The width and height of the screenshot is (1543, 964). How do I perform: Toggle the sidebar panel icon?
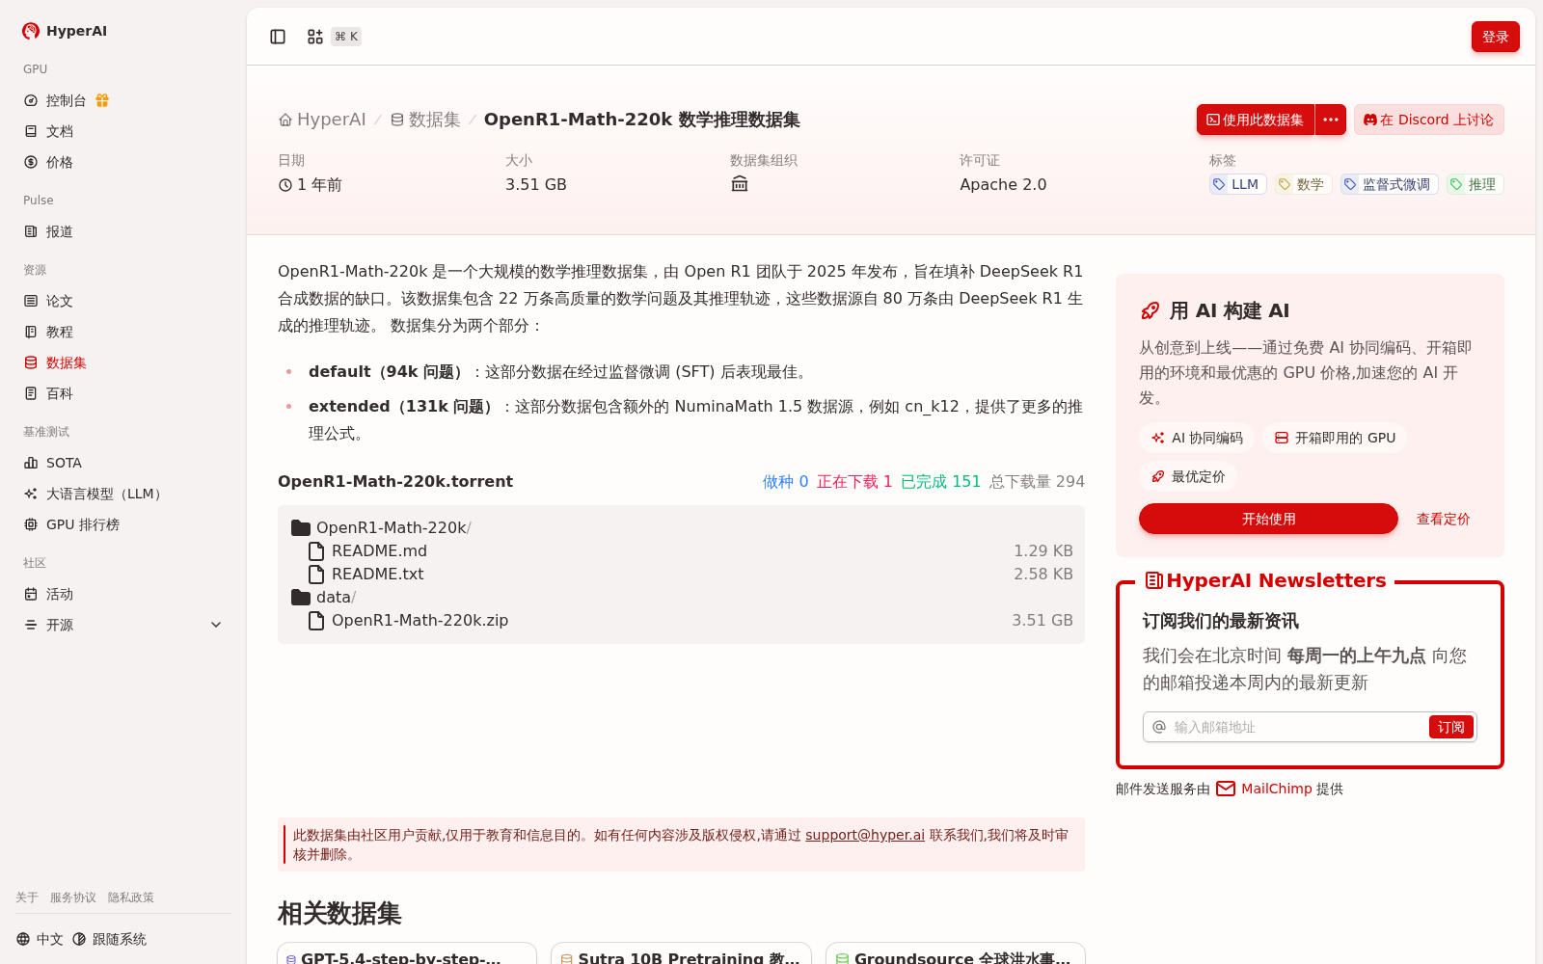[x=278, y=37]
